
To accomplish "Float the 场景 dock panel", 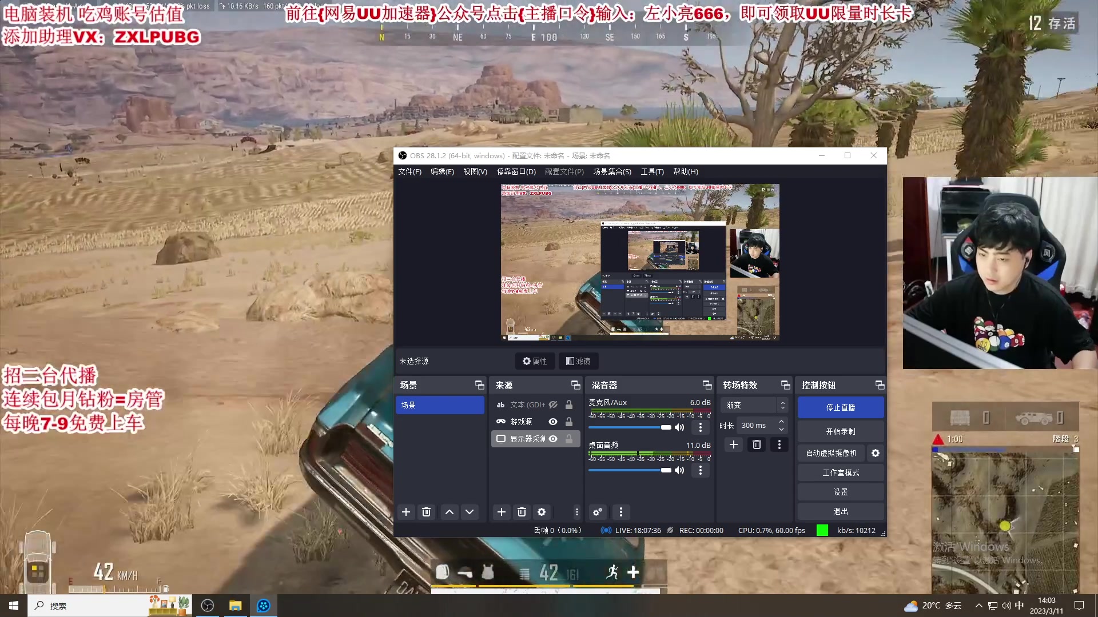I will pyautogui.click(x=479, y=385).
